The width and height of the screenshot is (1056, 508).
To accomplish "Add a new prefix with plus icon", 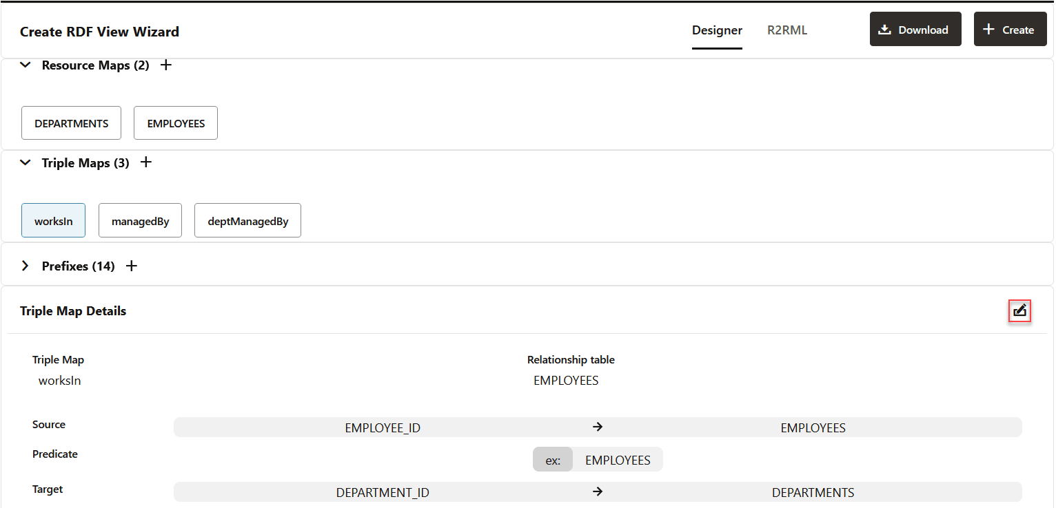I will (x=132, y=266).
